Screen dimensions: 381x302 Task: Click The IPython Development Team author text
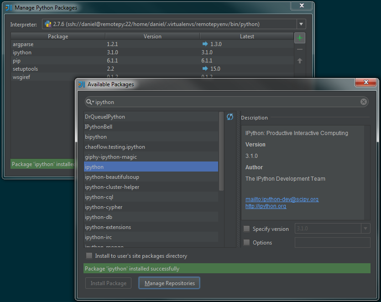click(x=285, y=178)
